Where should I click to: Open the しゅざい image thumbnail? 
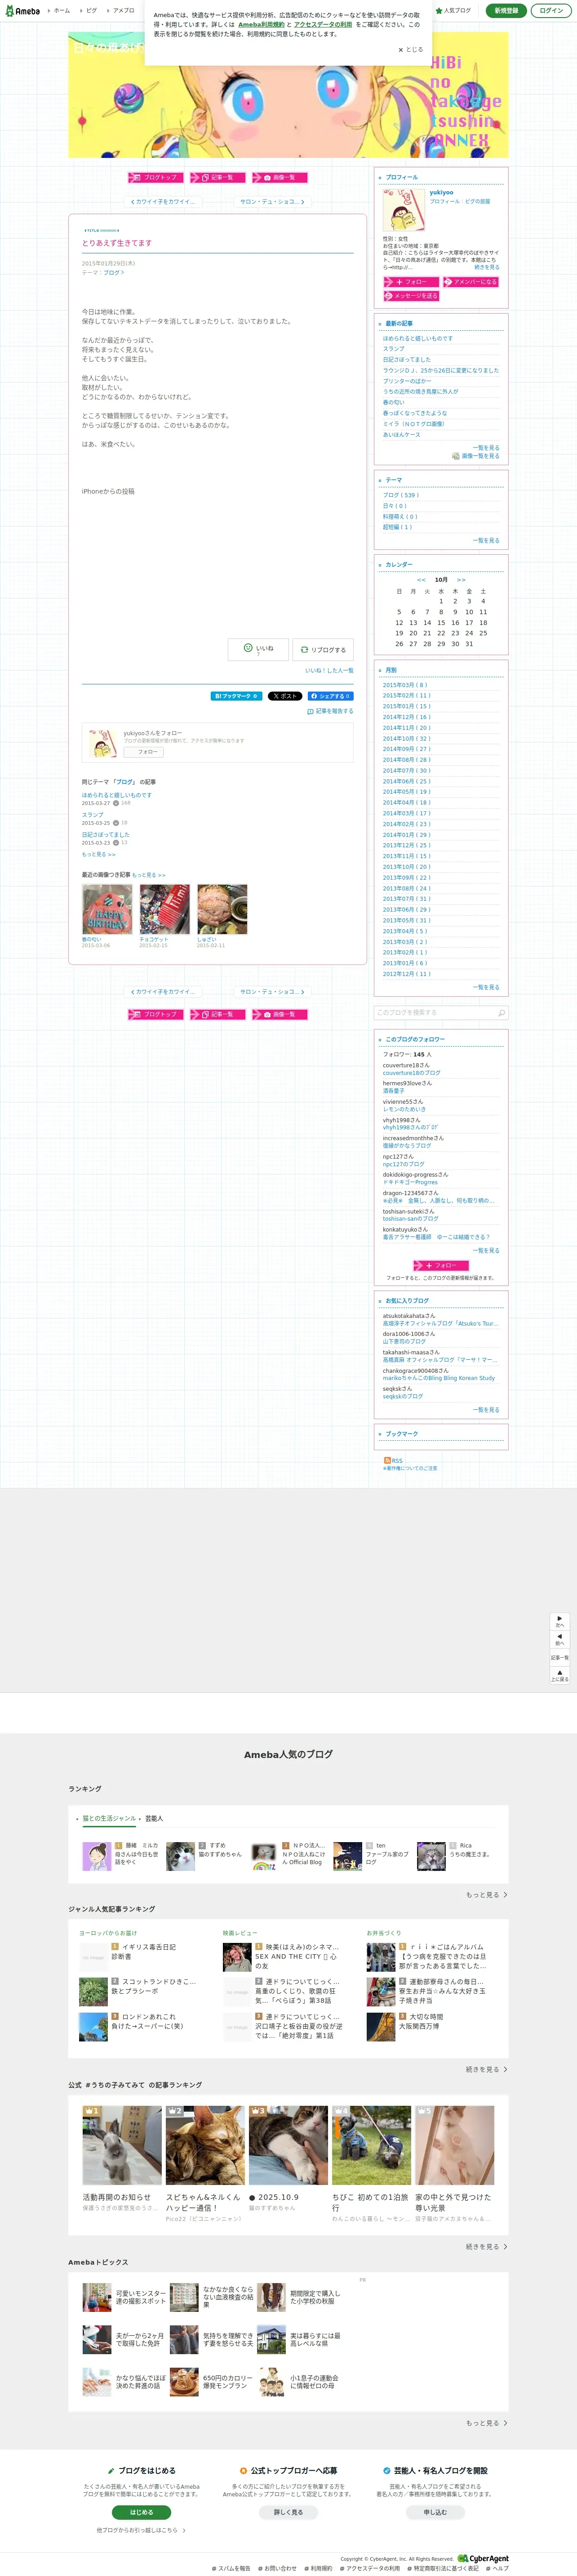click(222, 909)
